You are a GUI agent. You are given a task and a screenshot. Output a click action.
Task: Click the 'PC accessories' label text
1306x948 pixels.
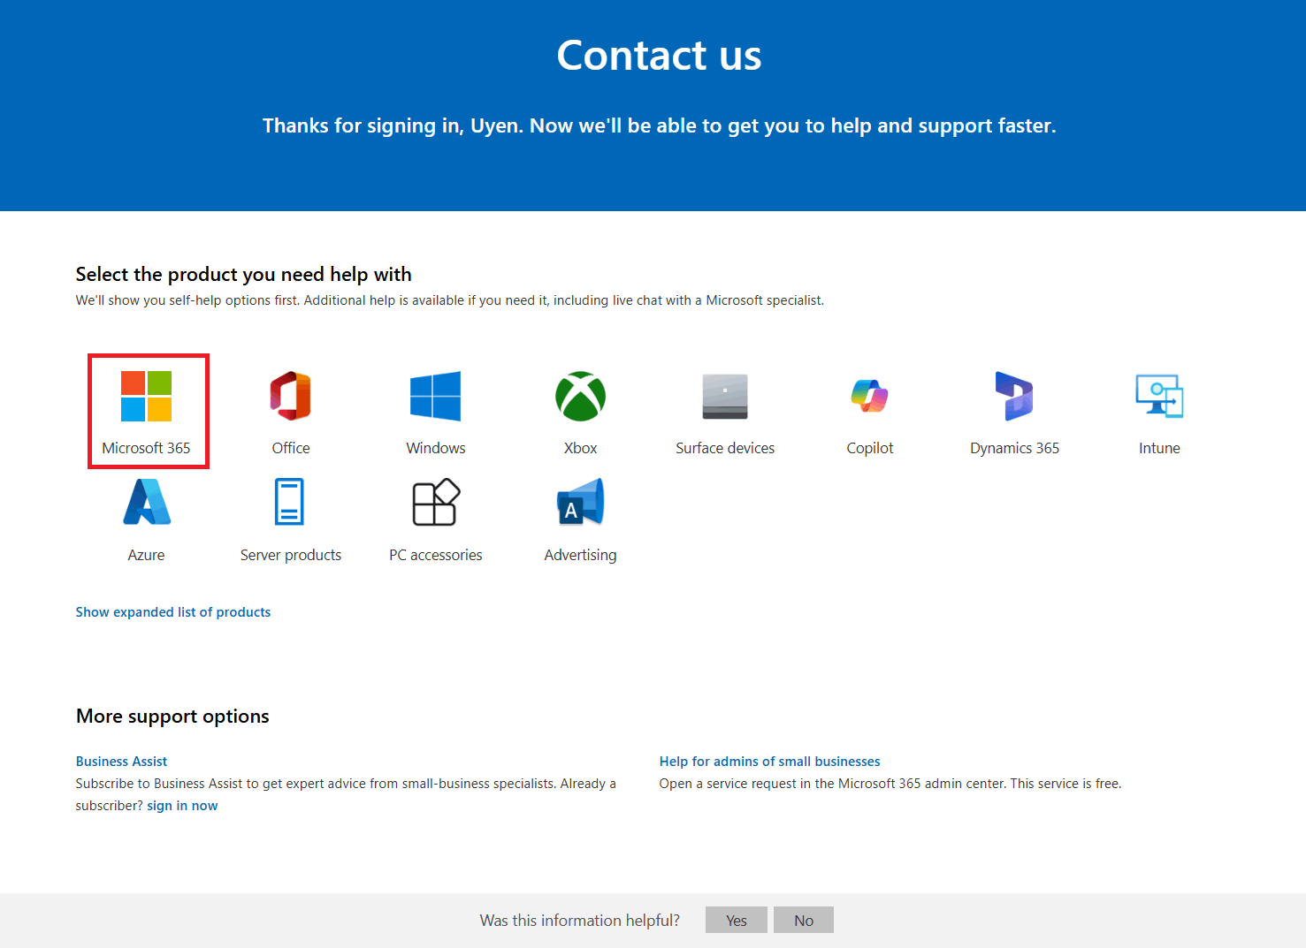click(x=436, y=555)
